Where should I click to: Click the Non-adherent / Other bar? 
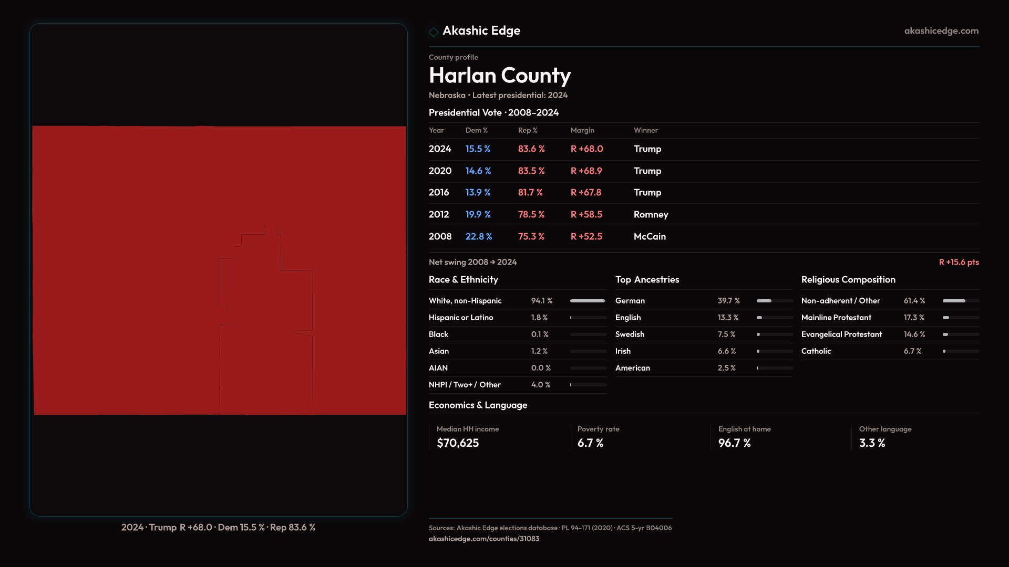tap(960, 301)
